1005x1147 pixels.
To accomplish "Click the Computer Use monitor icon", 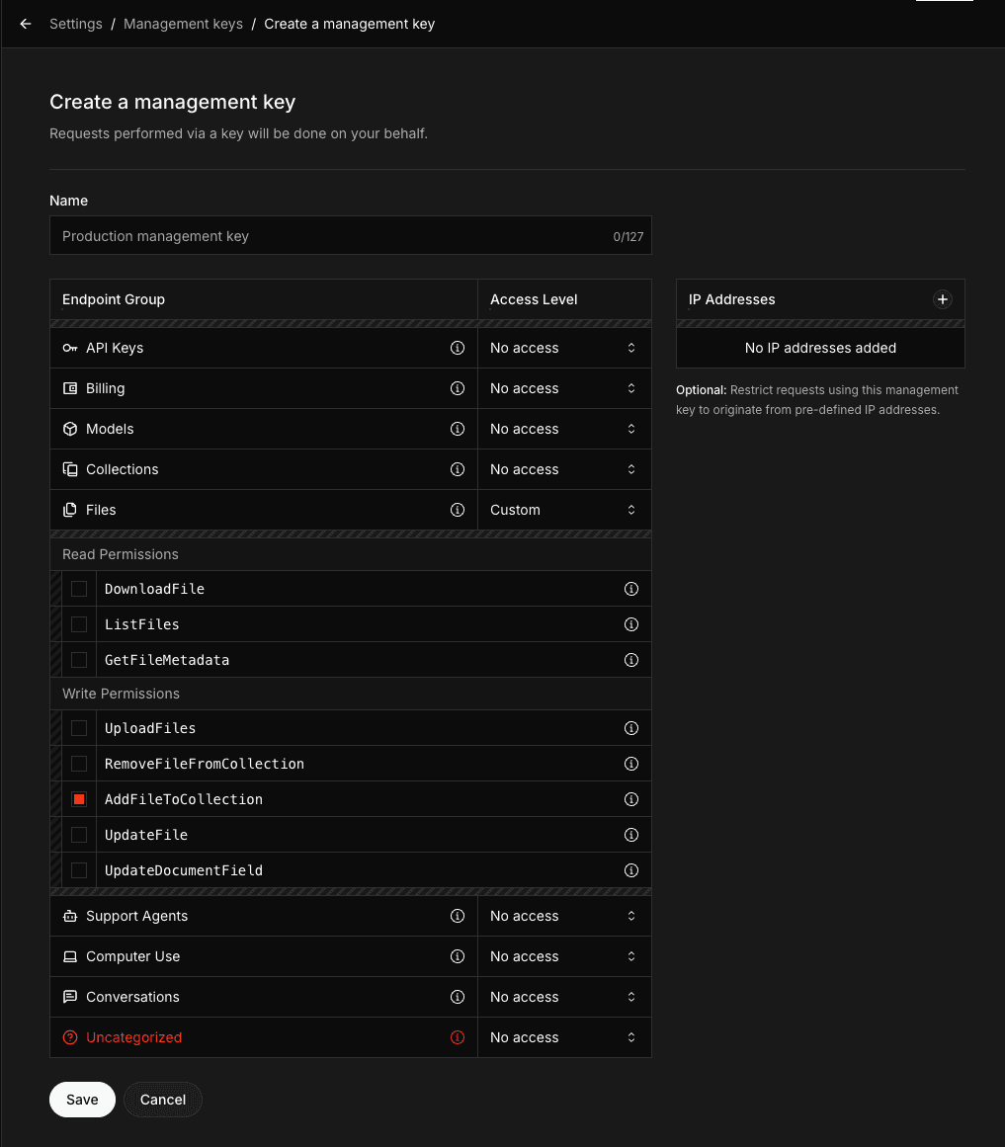I will click(70, 956).
